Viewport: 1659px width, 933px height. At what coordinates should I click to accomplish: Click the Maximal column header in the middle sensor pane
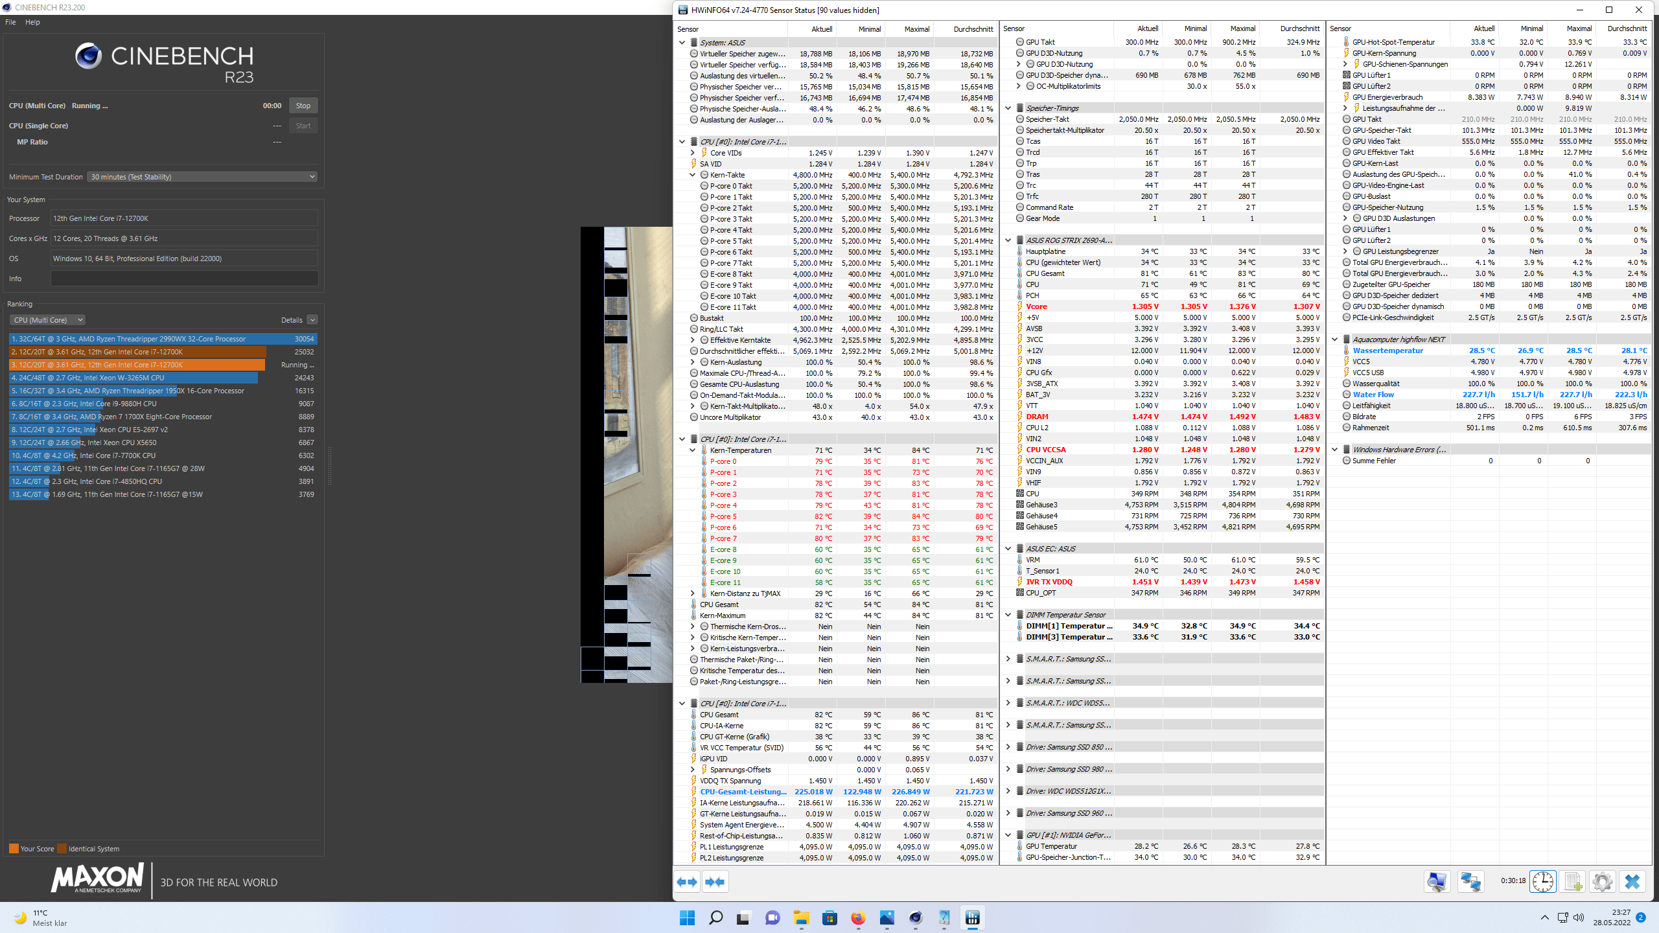click(1235, 29)
